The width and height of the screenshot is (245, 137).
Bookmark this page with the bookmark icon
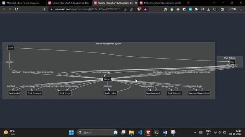point(44,9)
